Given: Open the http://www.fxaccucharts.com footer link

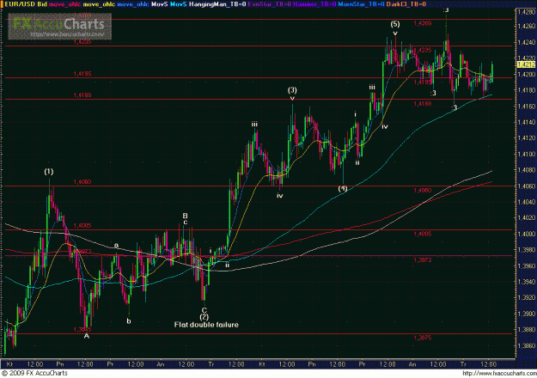Looking at the screenshot, I should pos(499,374).
